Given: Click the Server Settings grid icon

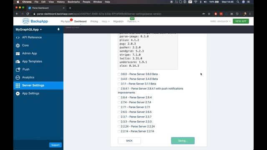Looking at the screenshot, I should tap(18, 85).
